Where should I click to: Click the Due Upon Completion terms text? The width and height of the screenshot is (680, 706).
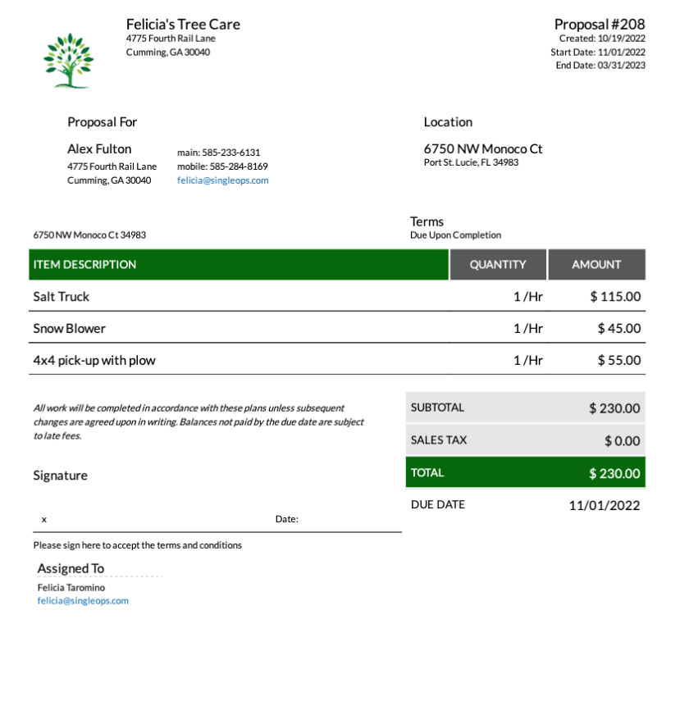point(455,235)
